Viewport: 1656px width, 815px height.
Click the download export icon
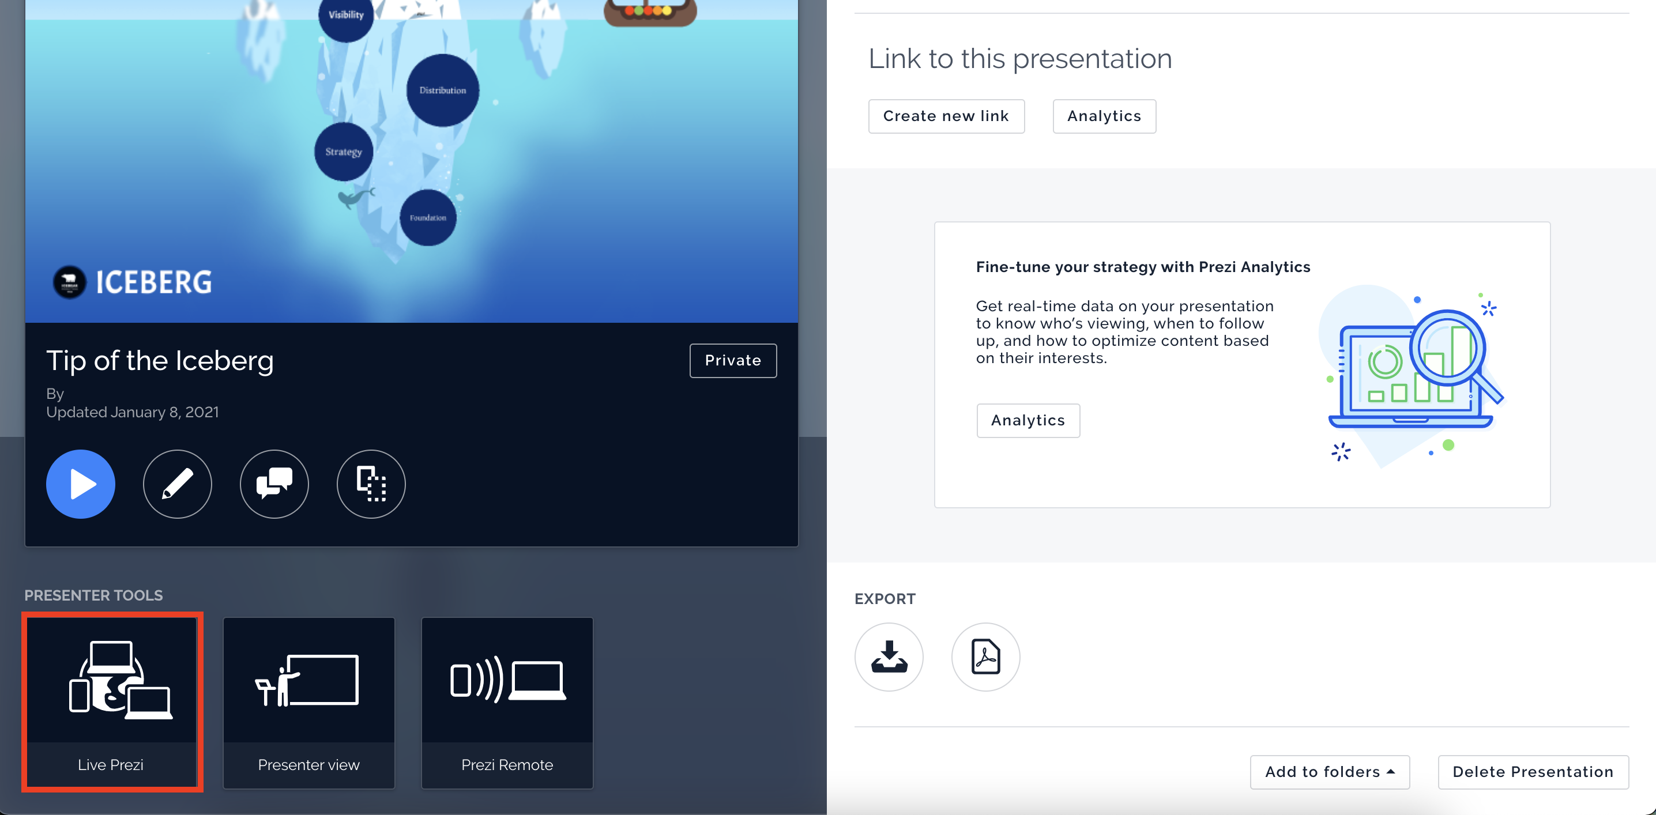889,656
